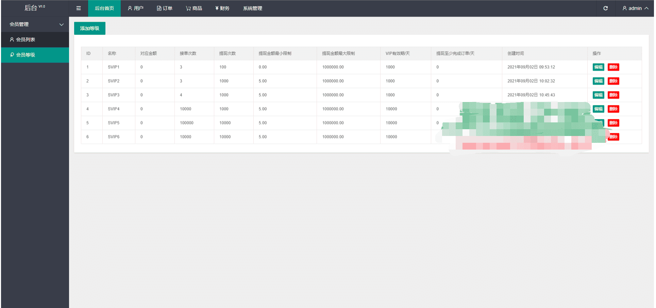Image resolution: width=656 pixels, height=308 pixels.
Task: Delete the SVIP1 level row
Action: 613,67
